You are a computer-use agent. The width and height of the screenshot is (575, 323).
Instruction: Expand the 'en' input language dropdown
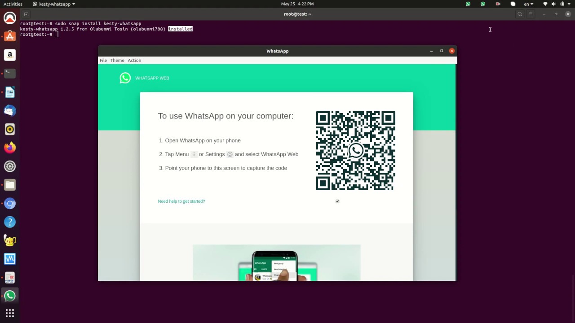(529, 4)
